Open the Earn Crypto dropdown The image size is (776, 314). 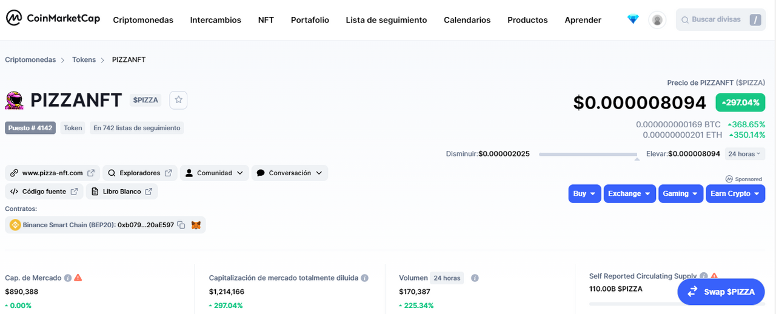735,193
